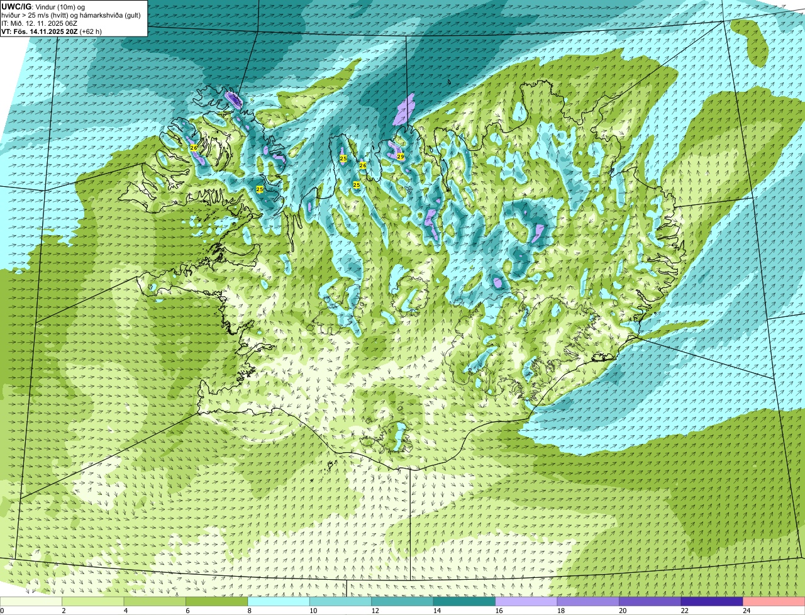Select the 22–24 m/s dark indigo swatch
Image resolution: width=805 pixels, height=615 pixels.
tap(712, 601)
